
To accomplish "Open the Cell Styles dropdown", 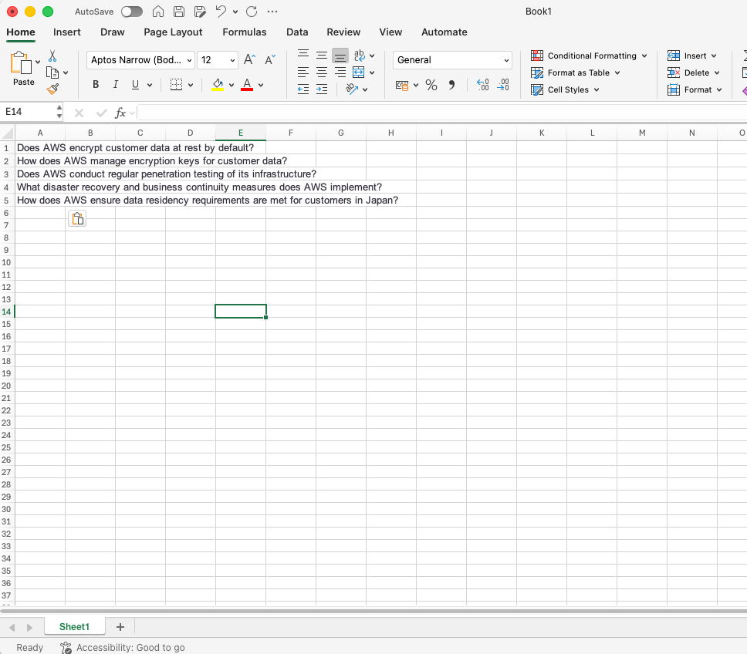I will (x=566, y=89).
